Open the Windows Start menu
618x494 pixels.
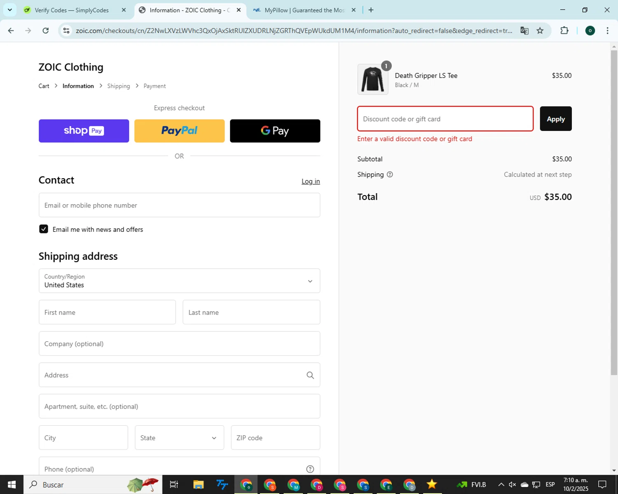[x=12, y=485]
